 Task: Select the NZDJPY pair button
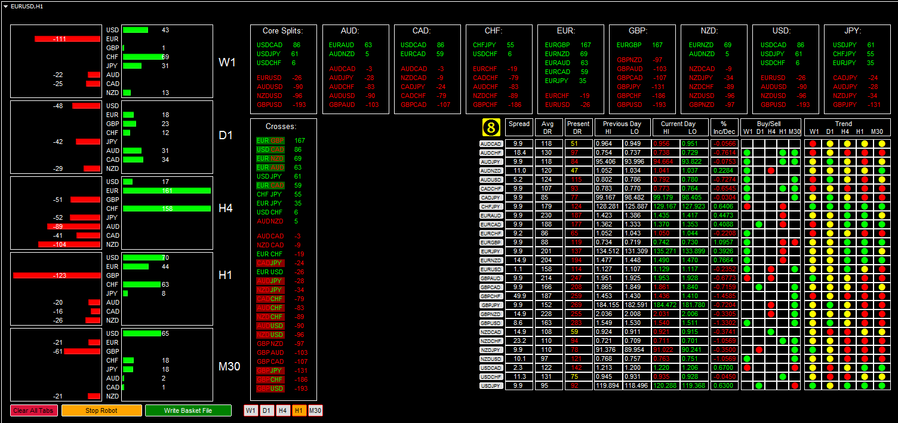tap(491, 350)
